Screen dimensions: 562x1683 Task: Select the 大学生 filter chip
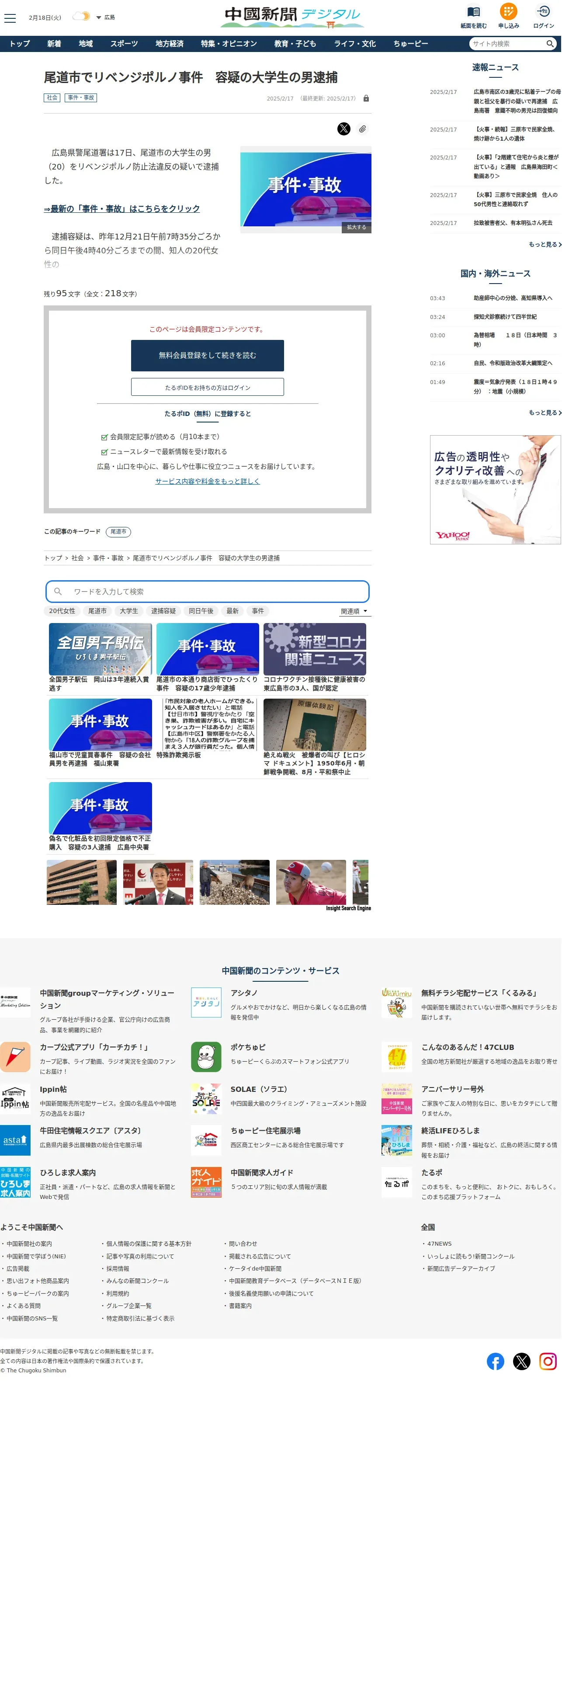click(129, 612)
